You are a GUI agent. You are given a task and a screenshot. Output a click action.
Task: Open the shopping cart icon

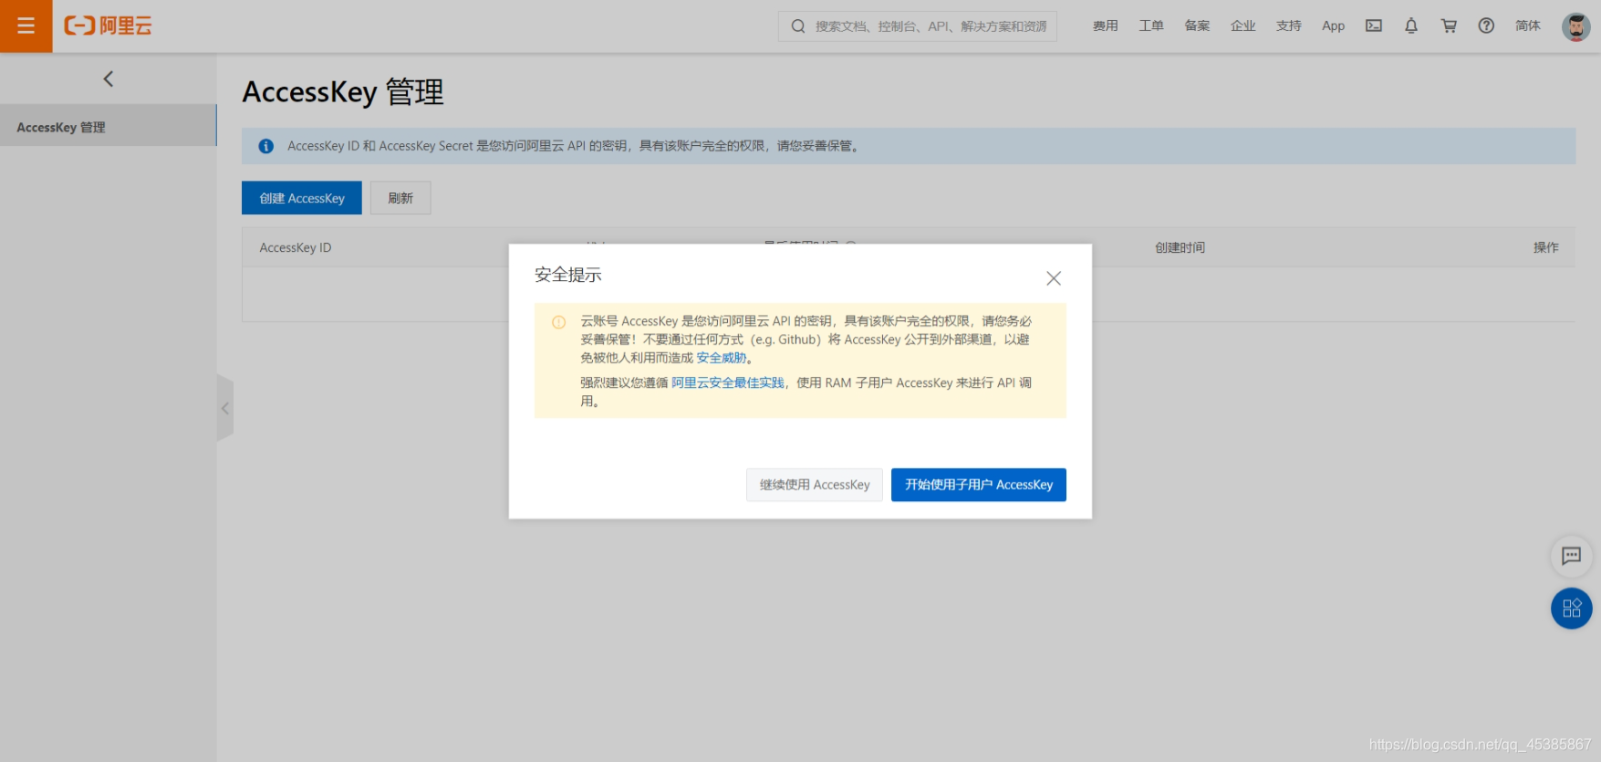tap(1449, 26)
